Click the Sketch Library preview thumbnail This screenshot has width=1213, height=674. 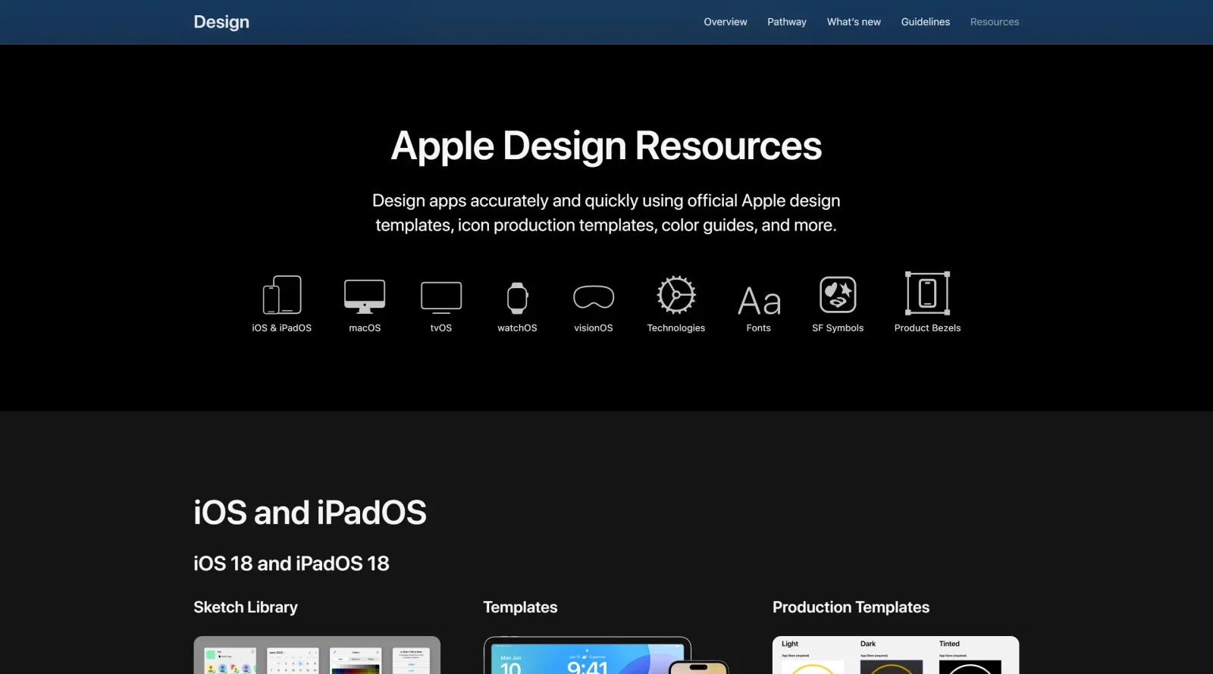click(317, 655)
